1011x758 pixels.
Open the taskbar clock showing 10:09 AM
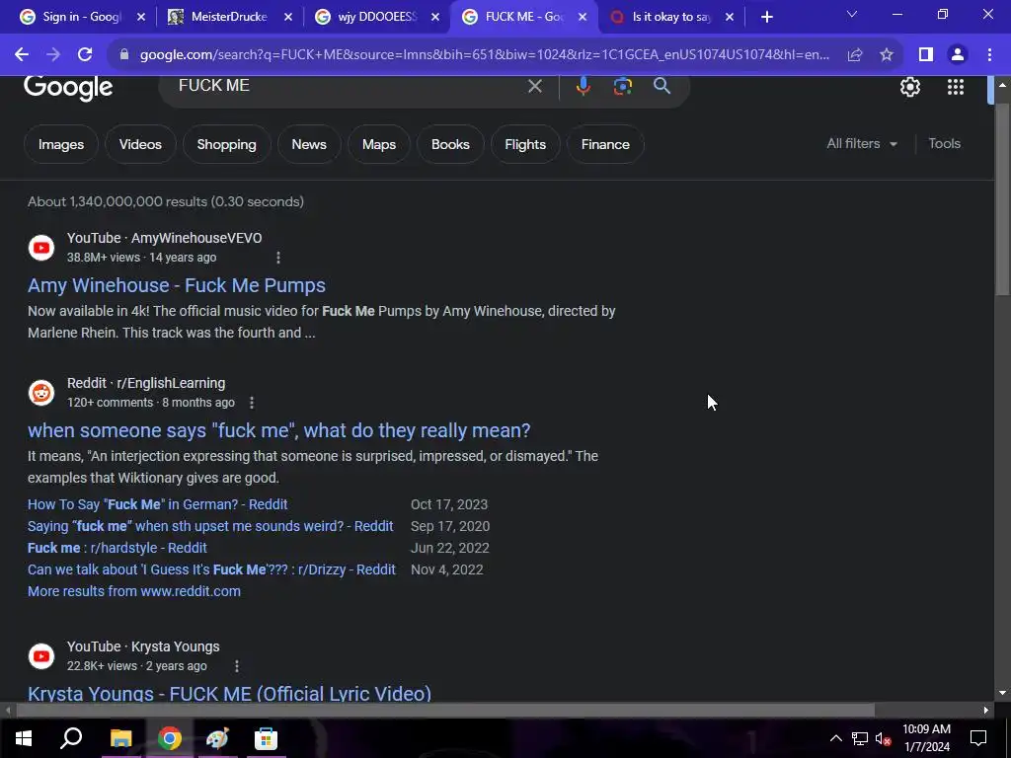[926, 738]
